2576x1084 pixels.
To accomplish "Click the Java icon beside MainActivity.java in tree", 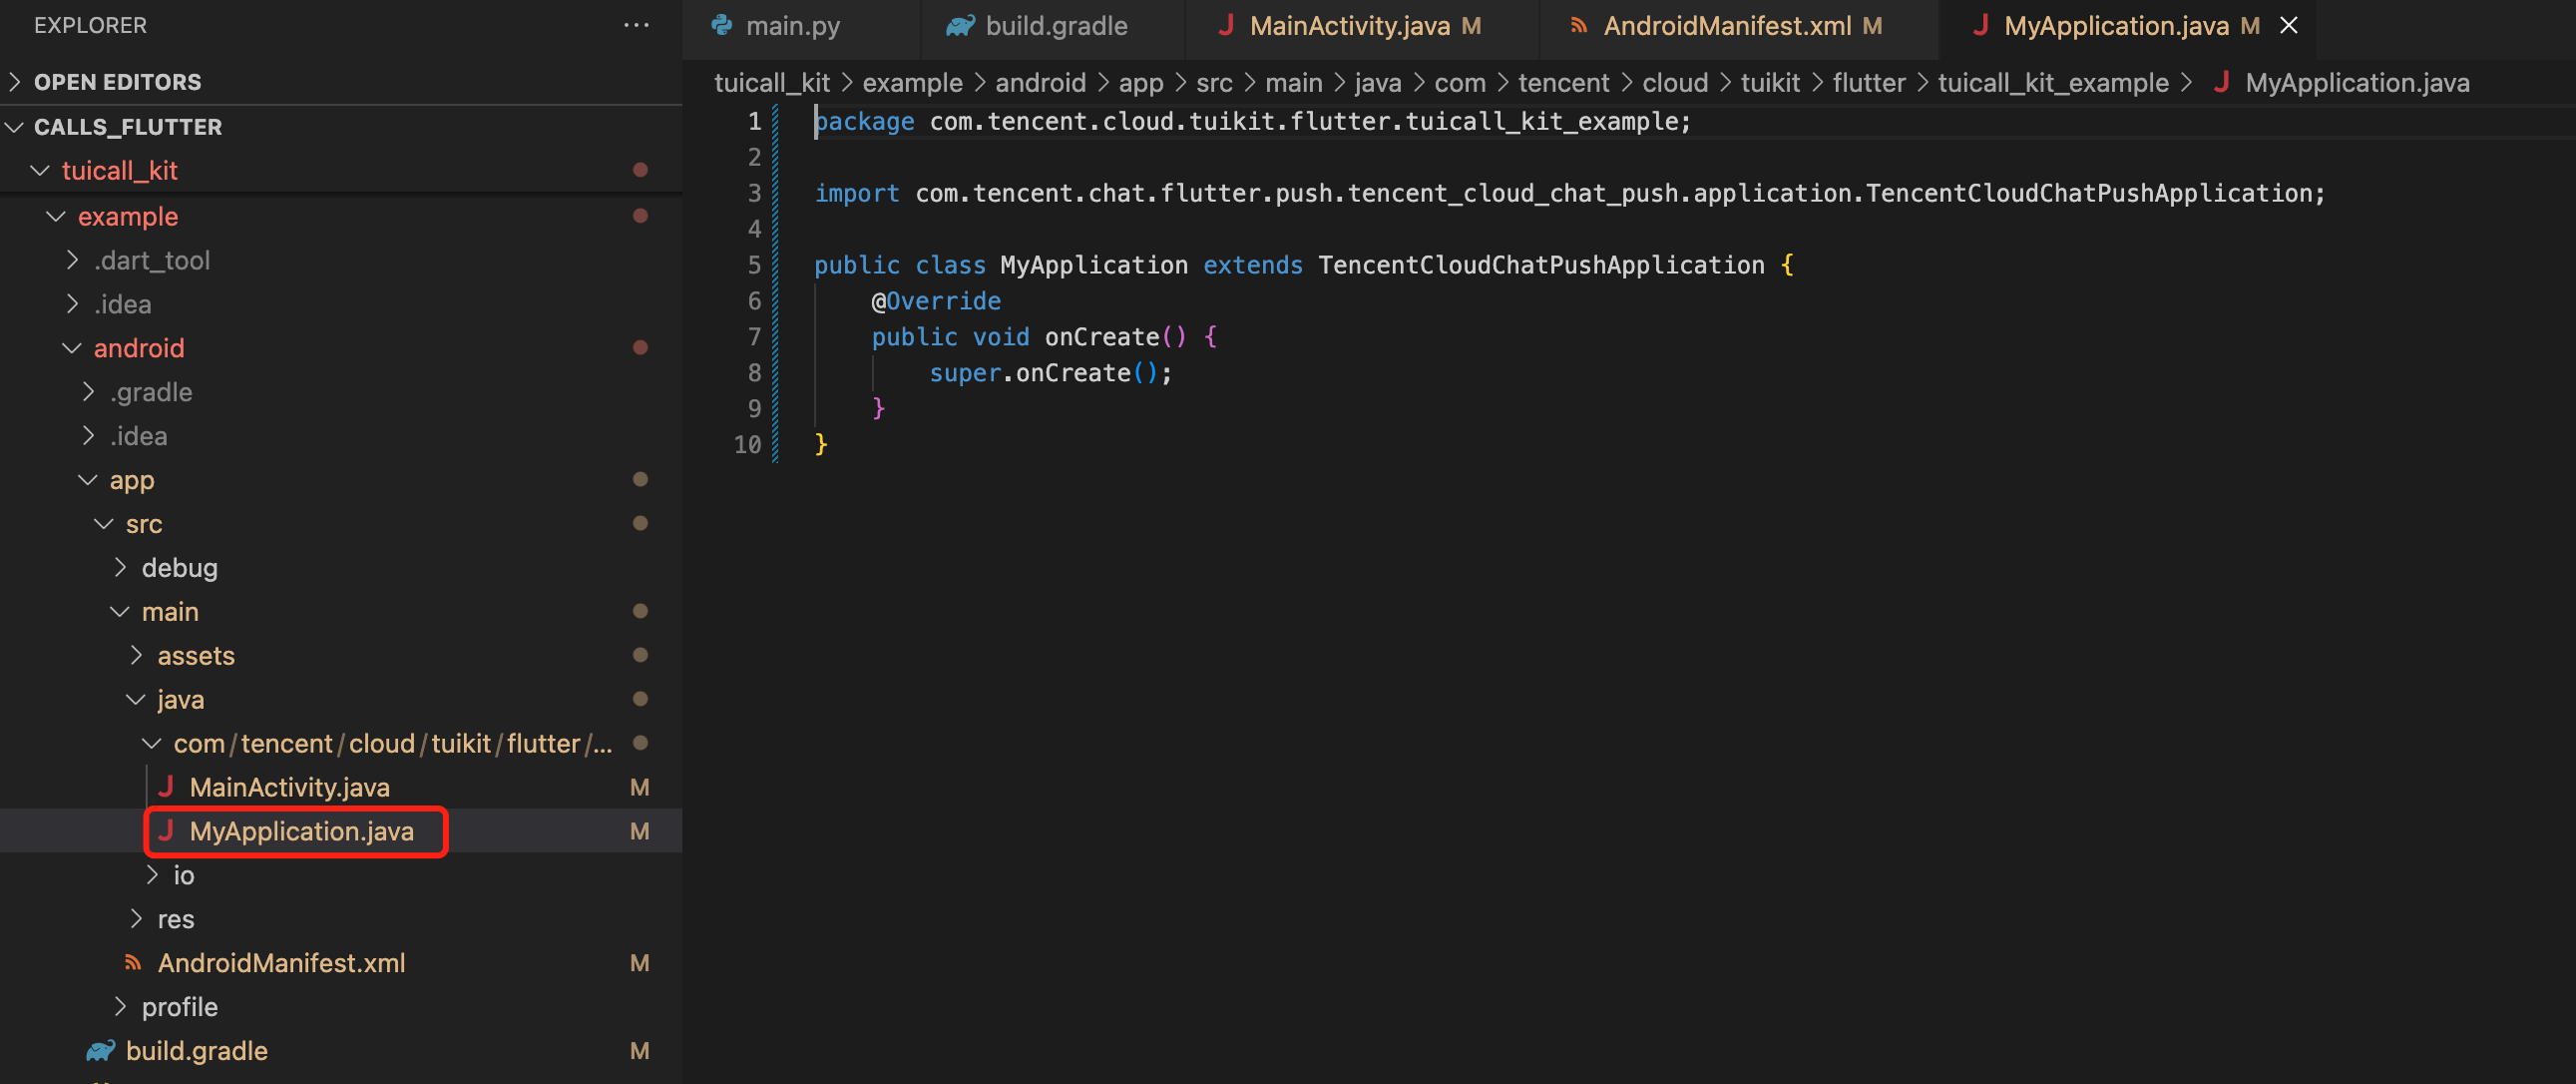I will tap(166, 787).
